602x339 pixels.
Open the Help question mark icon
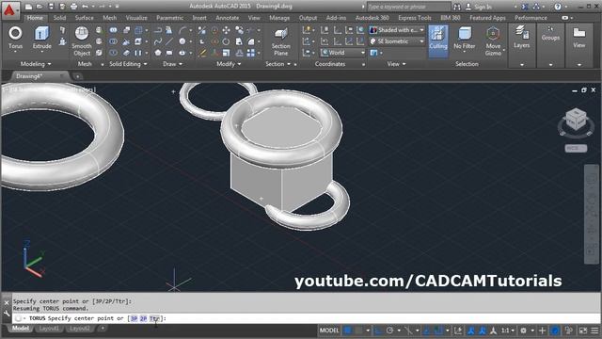click(558, 7)
